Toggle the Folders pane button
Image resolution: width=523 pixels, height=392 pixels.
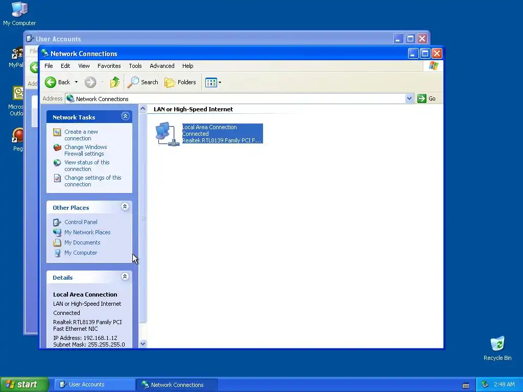180,82
